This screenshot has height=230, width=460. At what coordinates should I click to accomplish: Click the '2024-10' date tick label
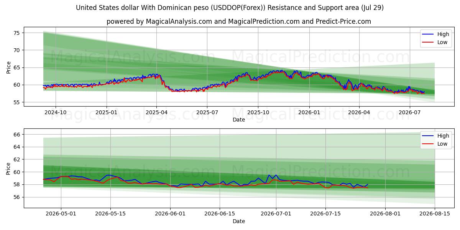coord(56,113)
